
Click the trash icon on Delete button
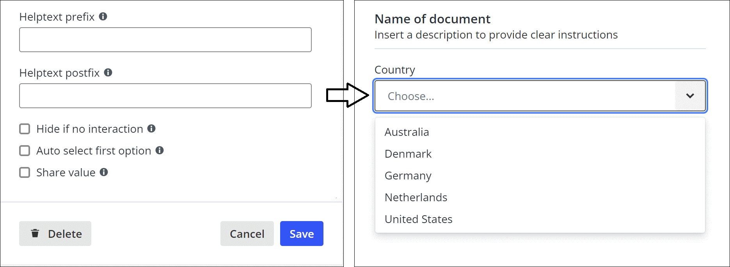pyautogui.click(x=35, y=233)
